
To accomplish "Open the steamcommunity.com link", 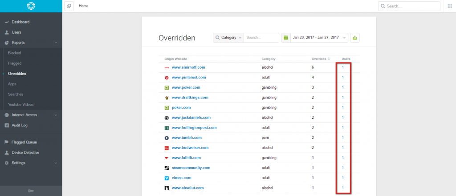I will tap(191, 168).
